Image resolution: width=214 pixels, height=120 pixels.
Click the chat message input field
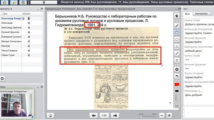[199, 112]
